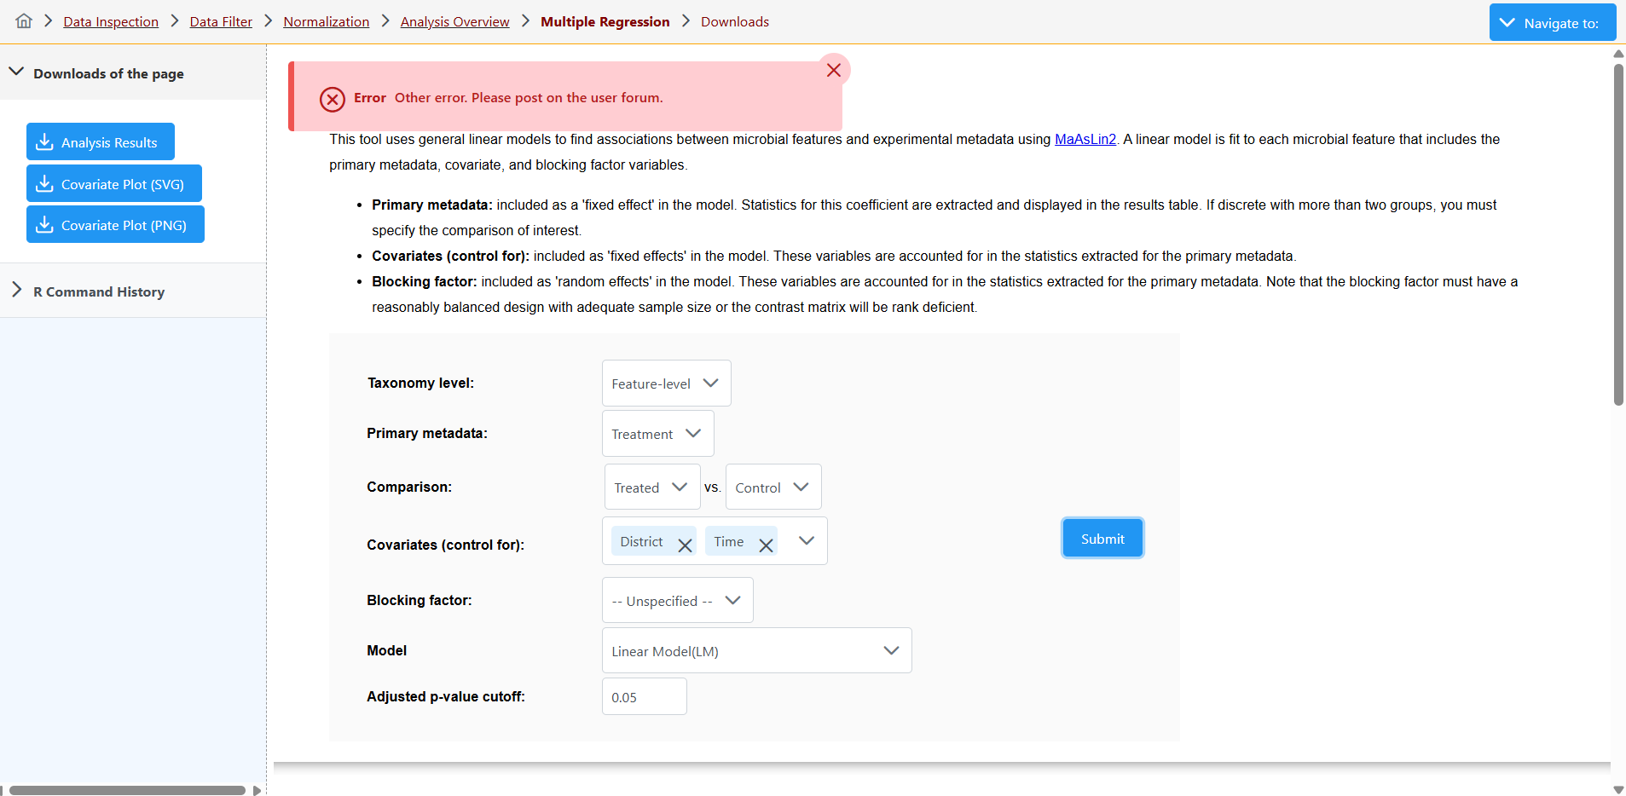Close the red error notification
The width and height of the screenshot is (1626, 796).
point(833,71)
